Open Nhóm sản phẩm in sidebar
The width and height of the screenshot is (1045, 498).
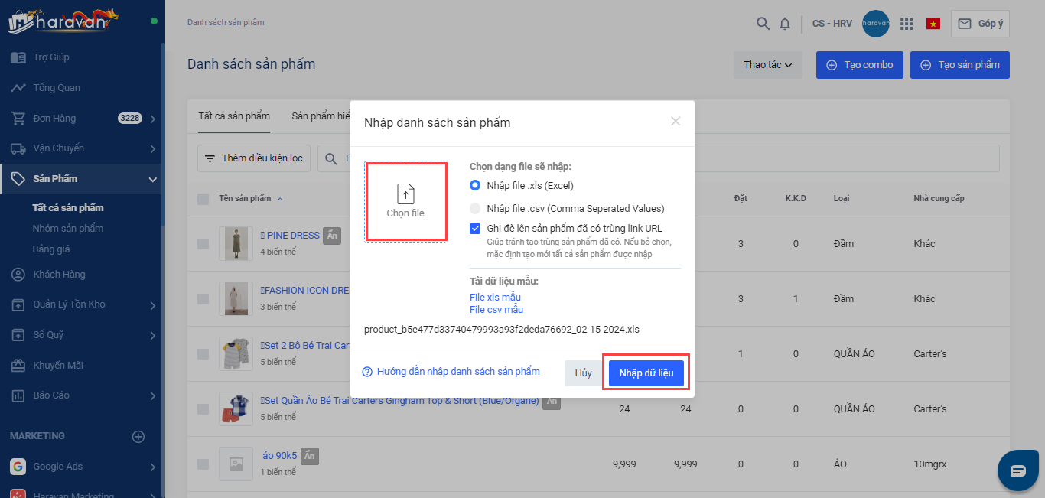67,228
